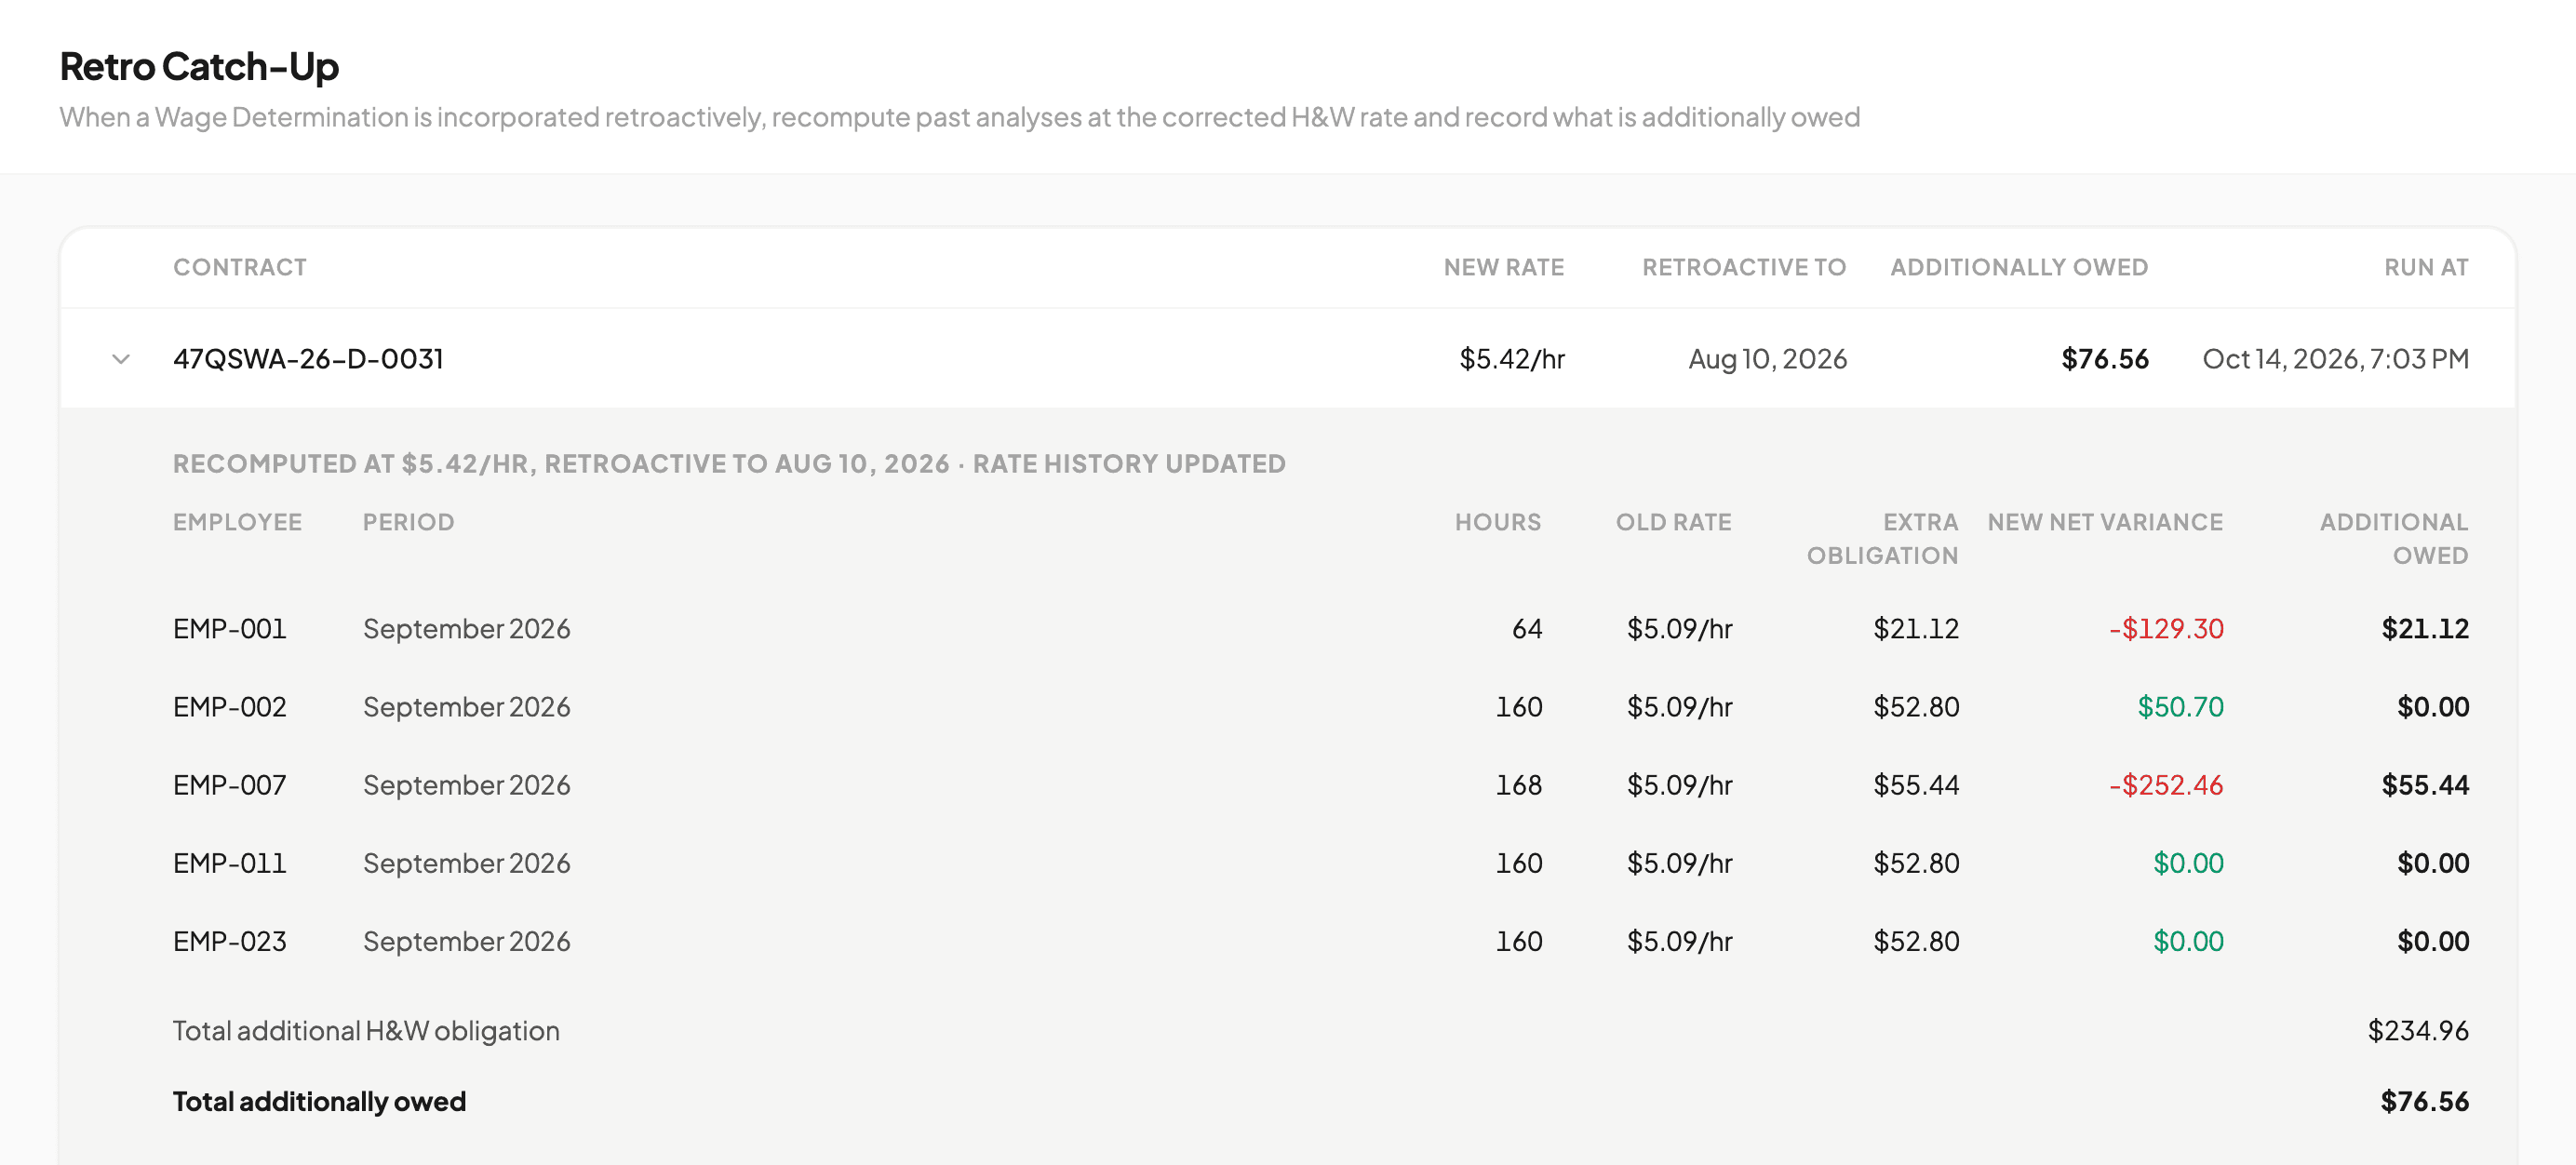Select employee EMP-001 row
The width and height of the screenshot is (2576, 1165).
pyautogui.click(x=1320, y=629)
